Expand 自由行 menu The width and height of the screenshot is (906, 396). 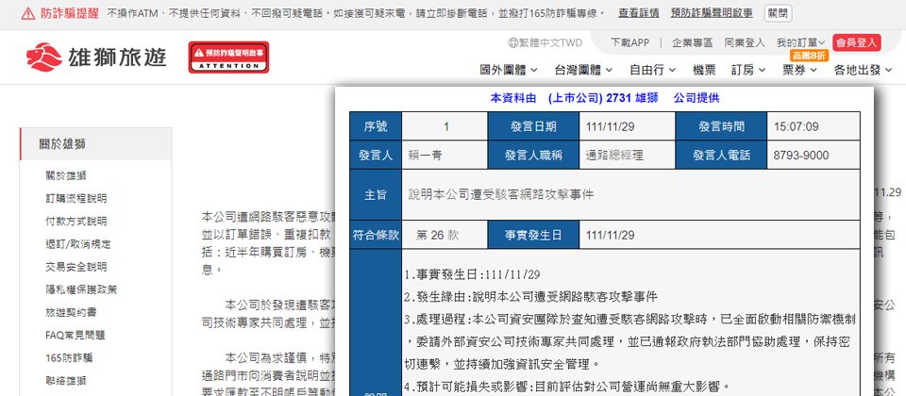[652, 70]
